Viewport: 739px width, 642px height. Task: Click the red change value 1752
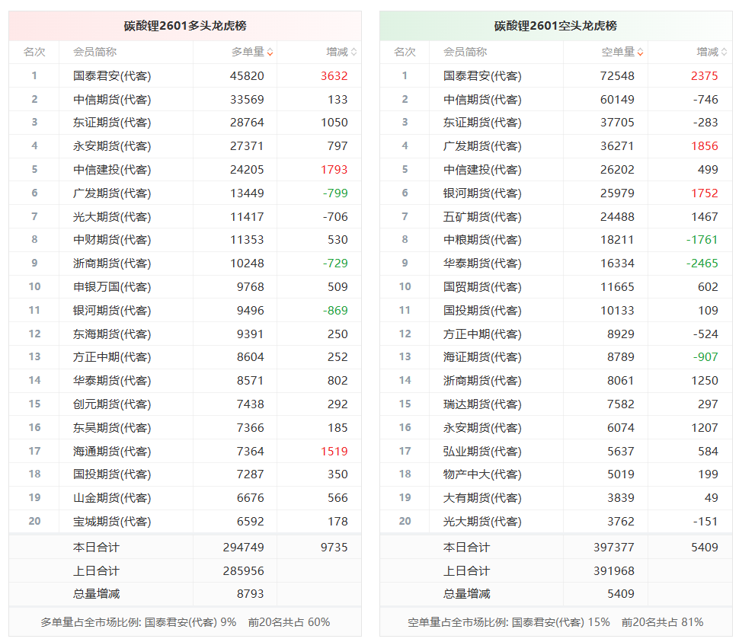point(705,193)
